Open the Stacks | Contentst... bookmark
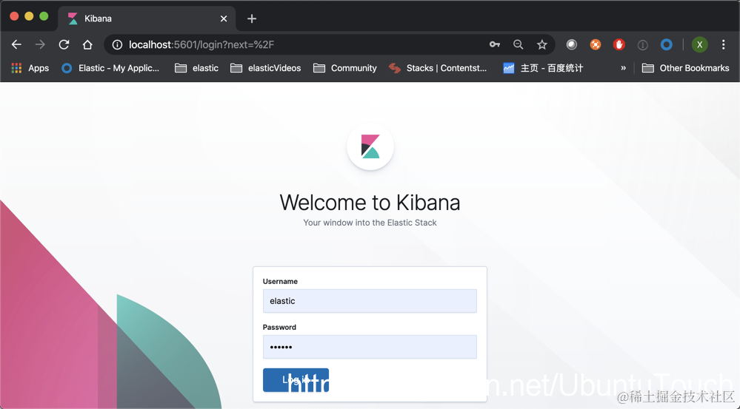The height and width of the screenshot is (409, 740). [438, 68]
